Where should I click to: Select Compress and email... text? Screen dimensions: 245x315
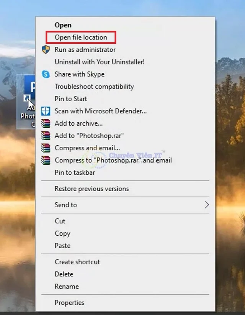coord(87,148)
